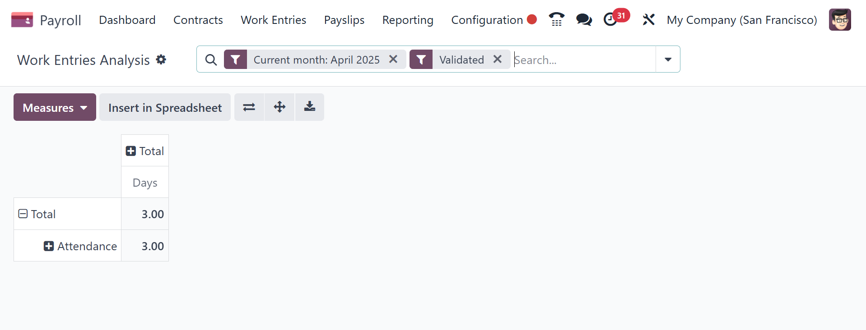The height and width of the screenshot is (330, 866).
Task: Open the search filters dropdown arrow
Action: coord(667,59)
